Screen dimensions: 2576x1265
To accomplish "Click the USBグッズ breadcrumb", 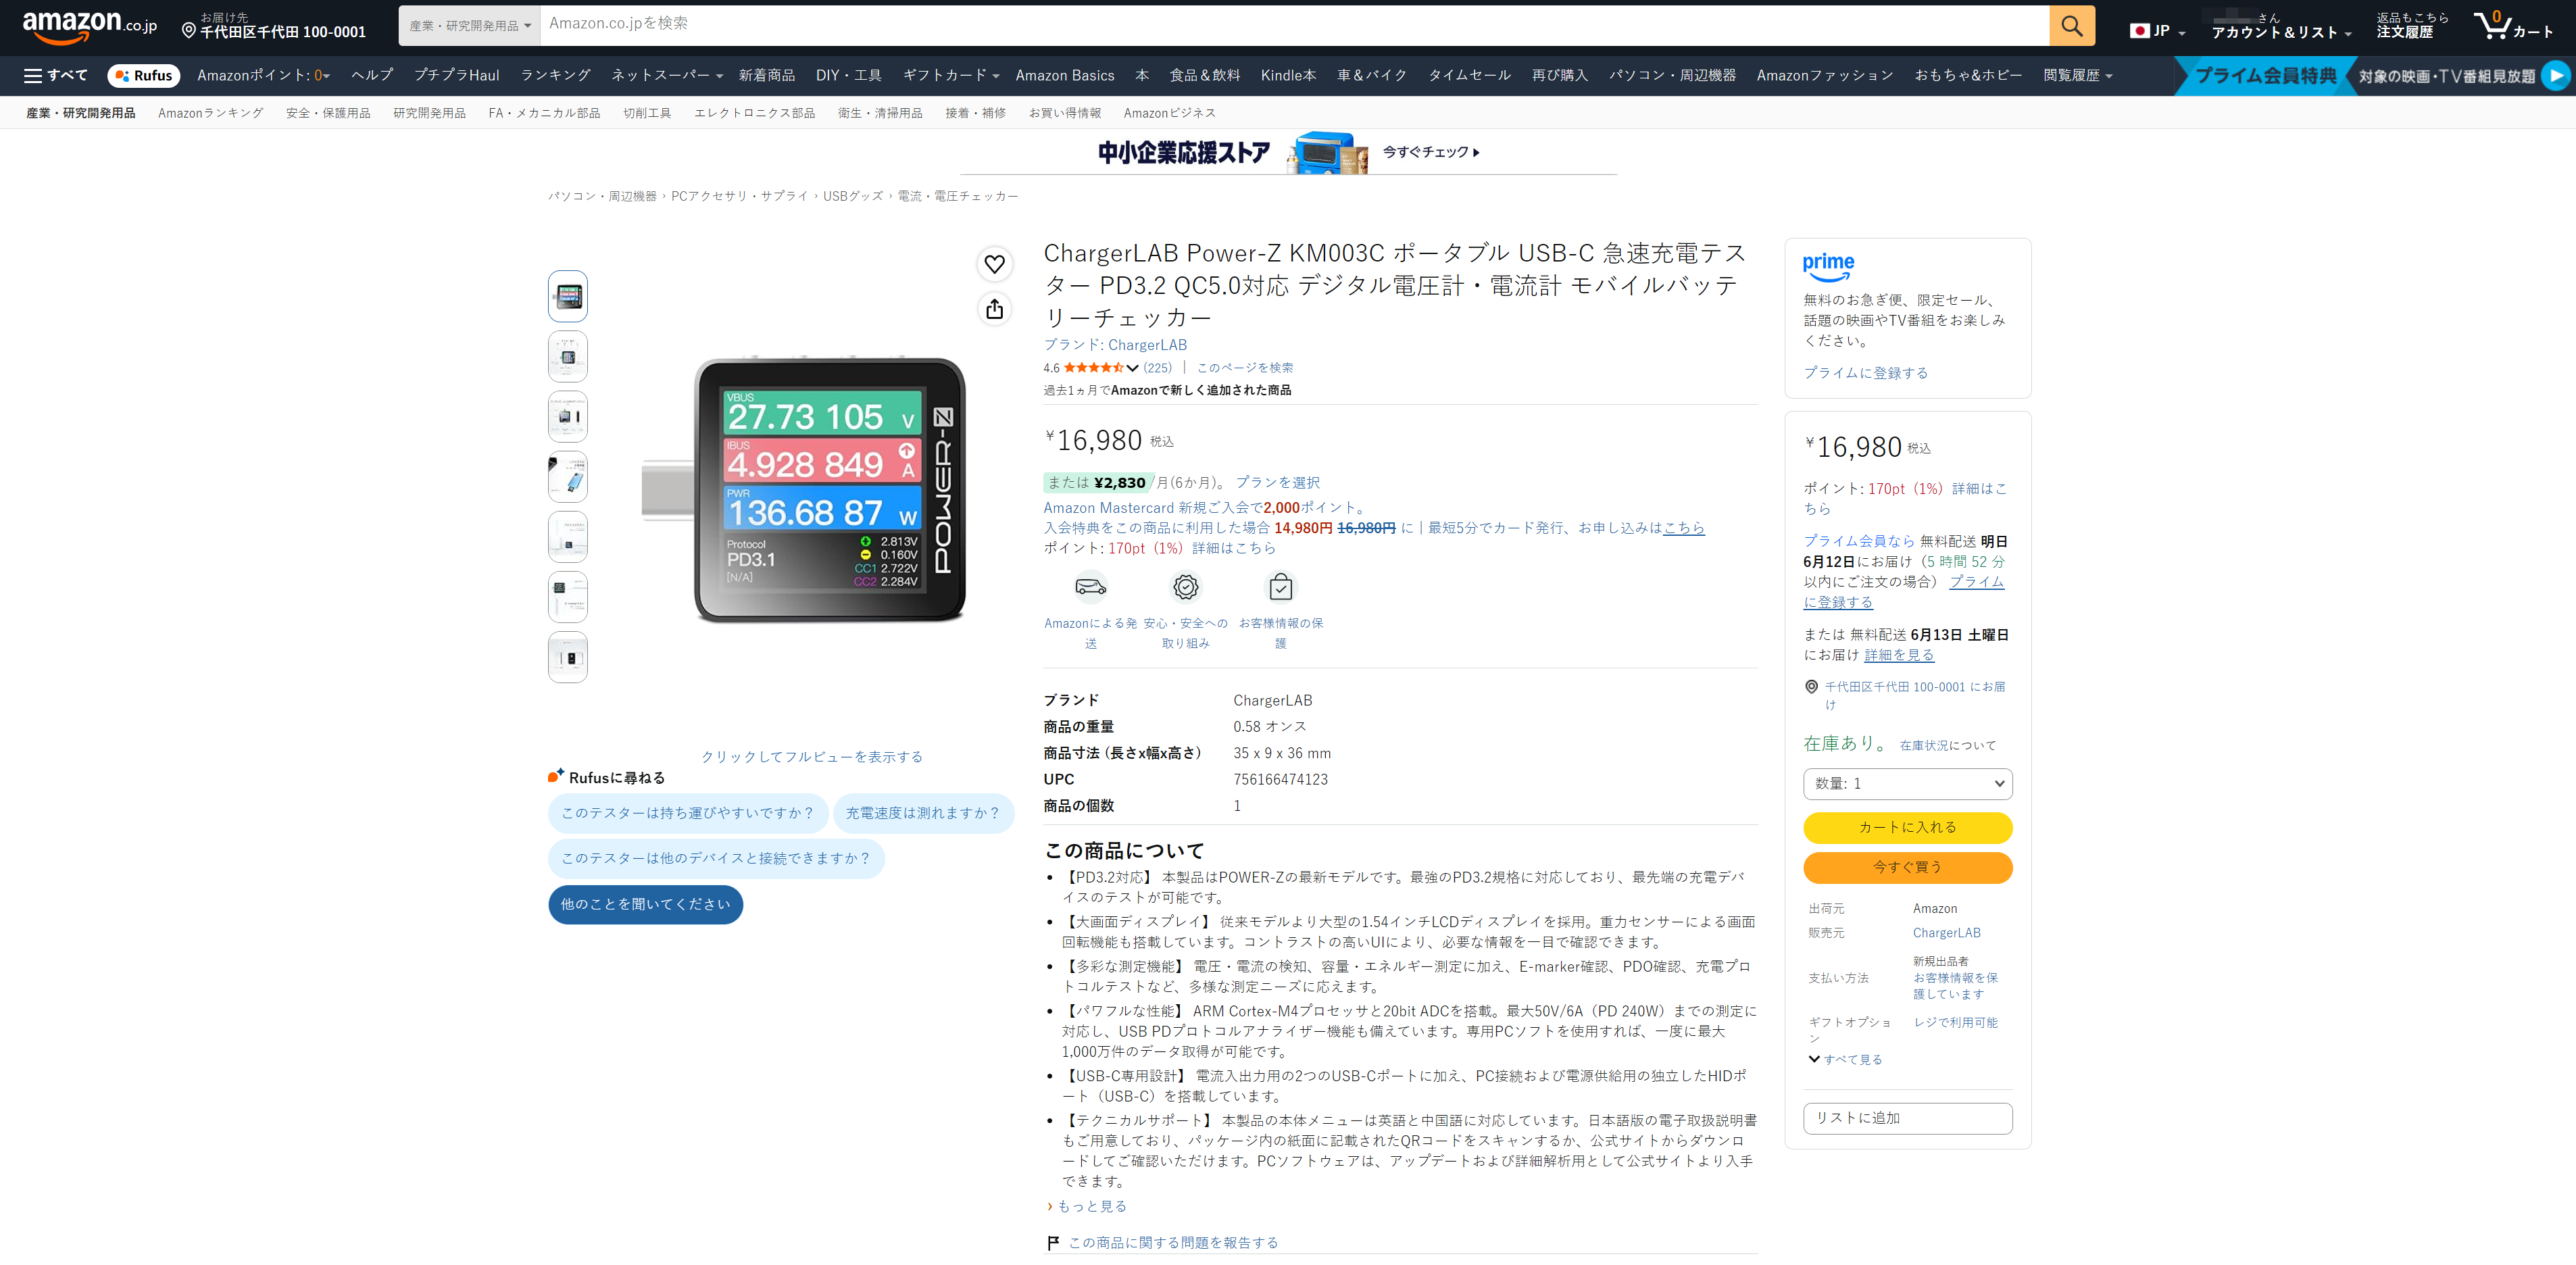I will (x=853, y=196).
